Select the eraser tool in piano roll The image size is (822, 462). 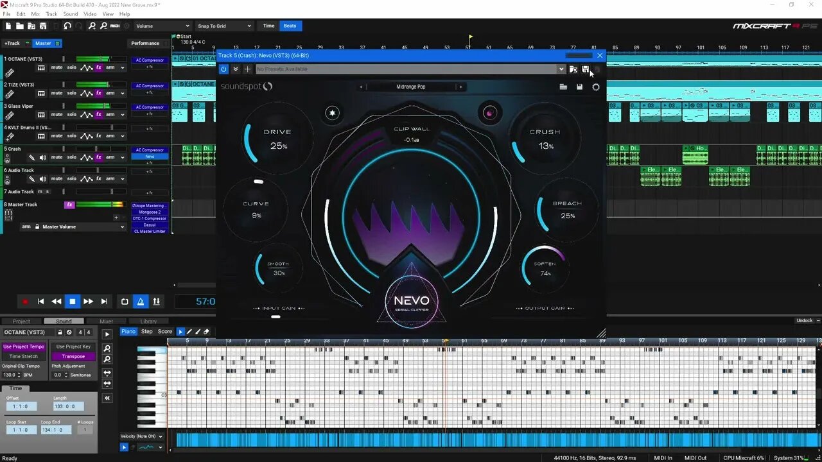pyautogui.click(x=206, y=332)
